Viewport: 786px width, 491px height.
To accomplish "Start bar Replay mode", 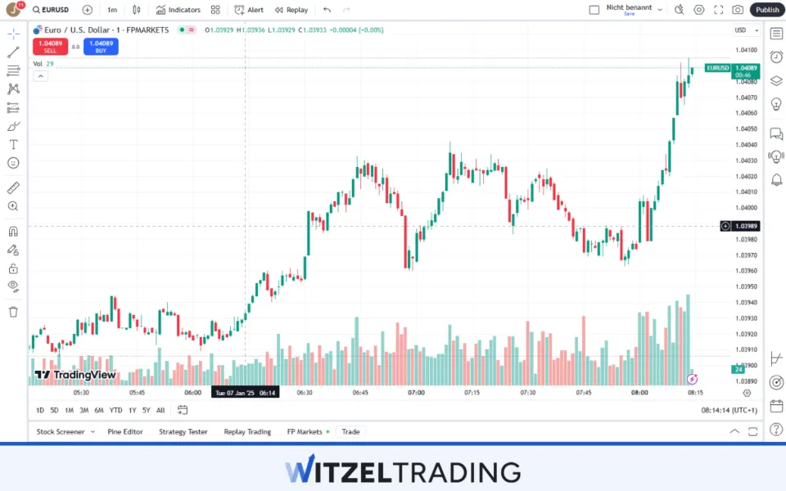I will point(291,10).
